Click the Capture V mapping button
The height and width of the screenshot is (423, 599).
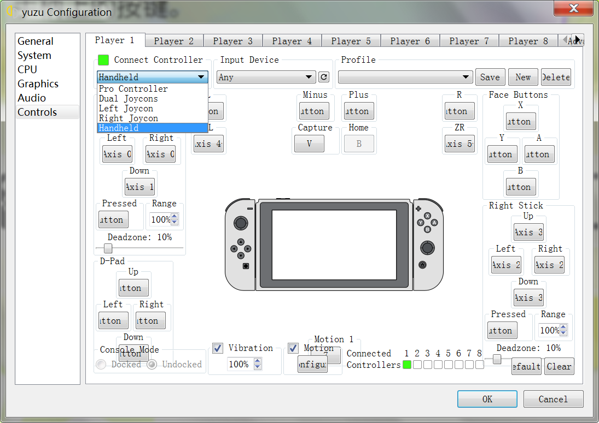(310, 144)
